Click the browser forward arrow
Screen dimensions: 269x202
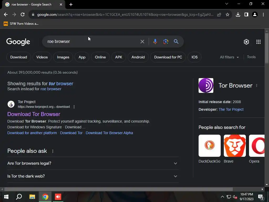pyautogui.click(x=14, y=15)
